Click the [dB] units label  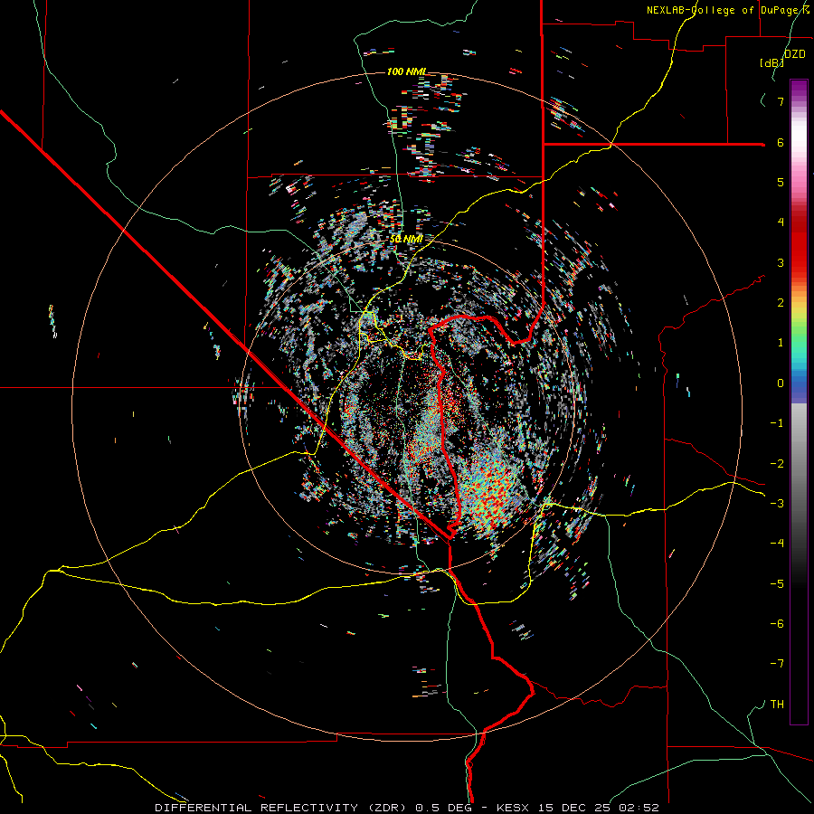[772, 62]
